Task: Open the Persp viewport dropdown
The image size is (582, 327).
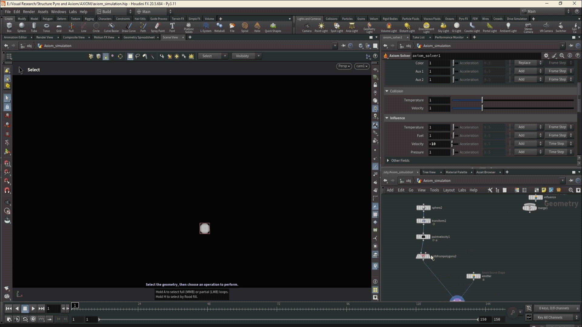Action: tap(344, 66)
